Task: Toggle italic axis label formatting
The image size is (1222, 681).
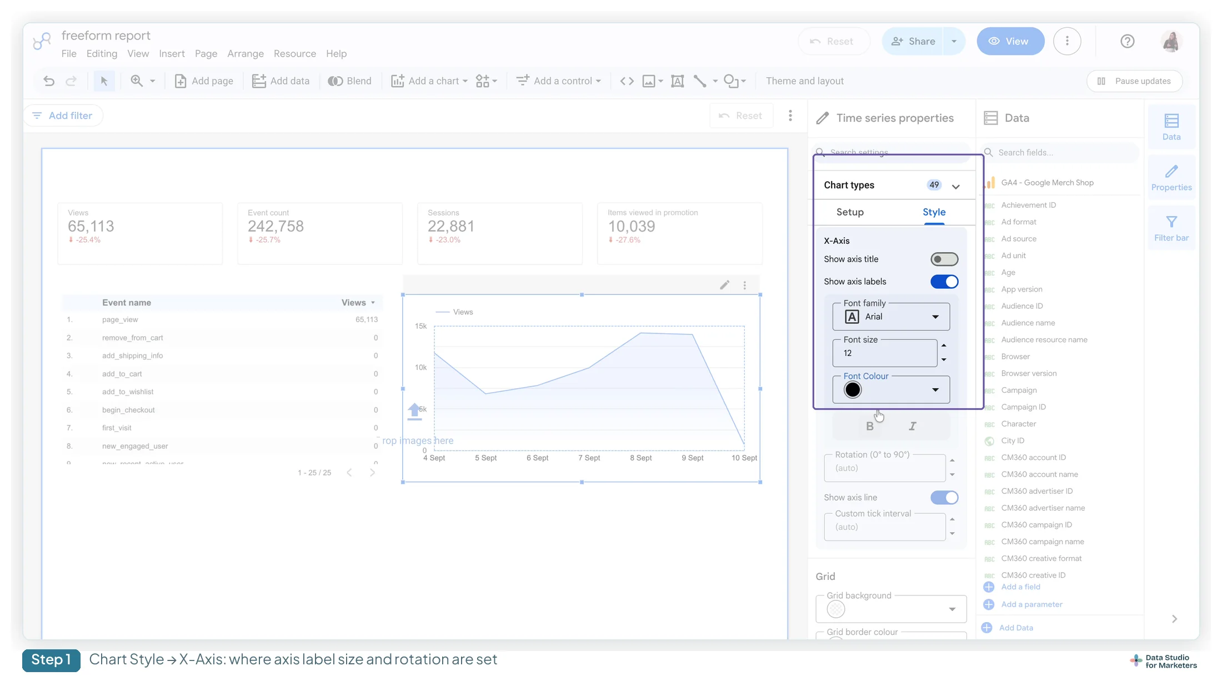Action: pyautogui.click(x=912, y=426)
